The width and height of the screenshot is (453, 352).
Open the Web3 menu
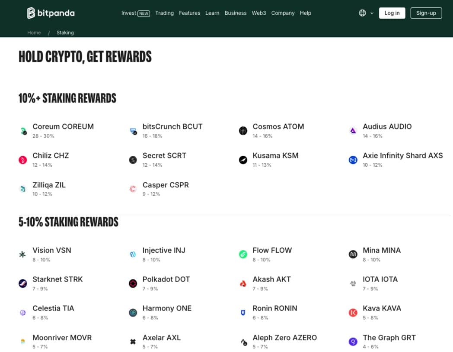pos(259,13)
